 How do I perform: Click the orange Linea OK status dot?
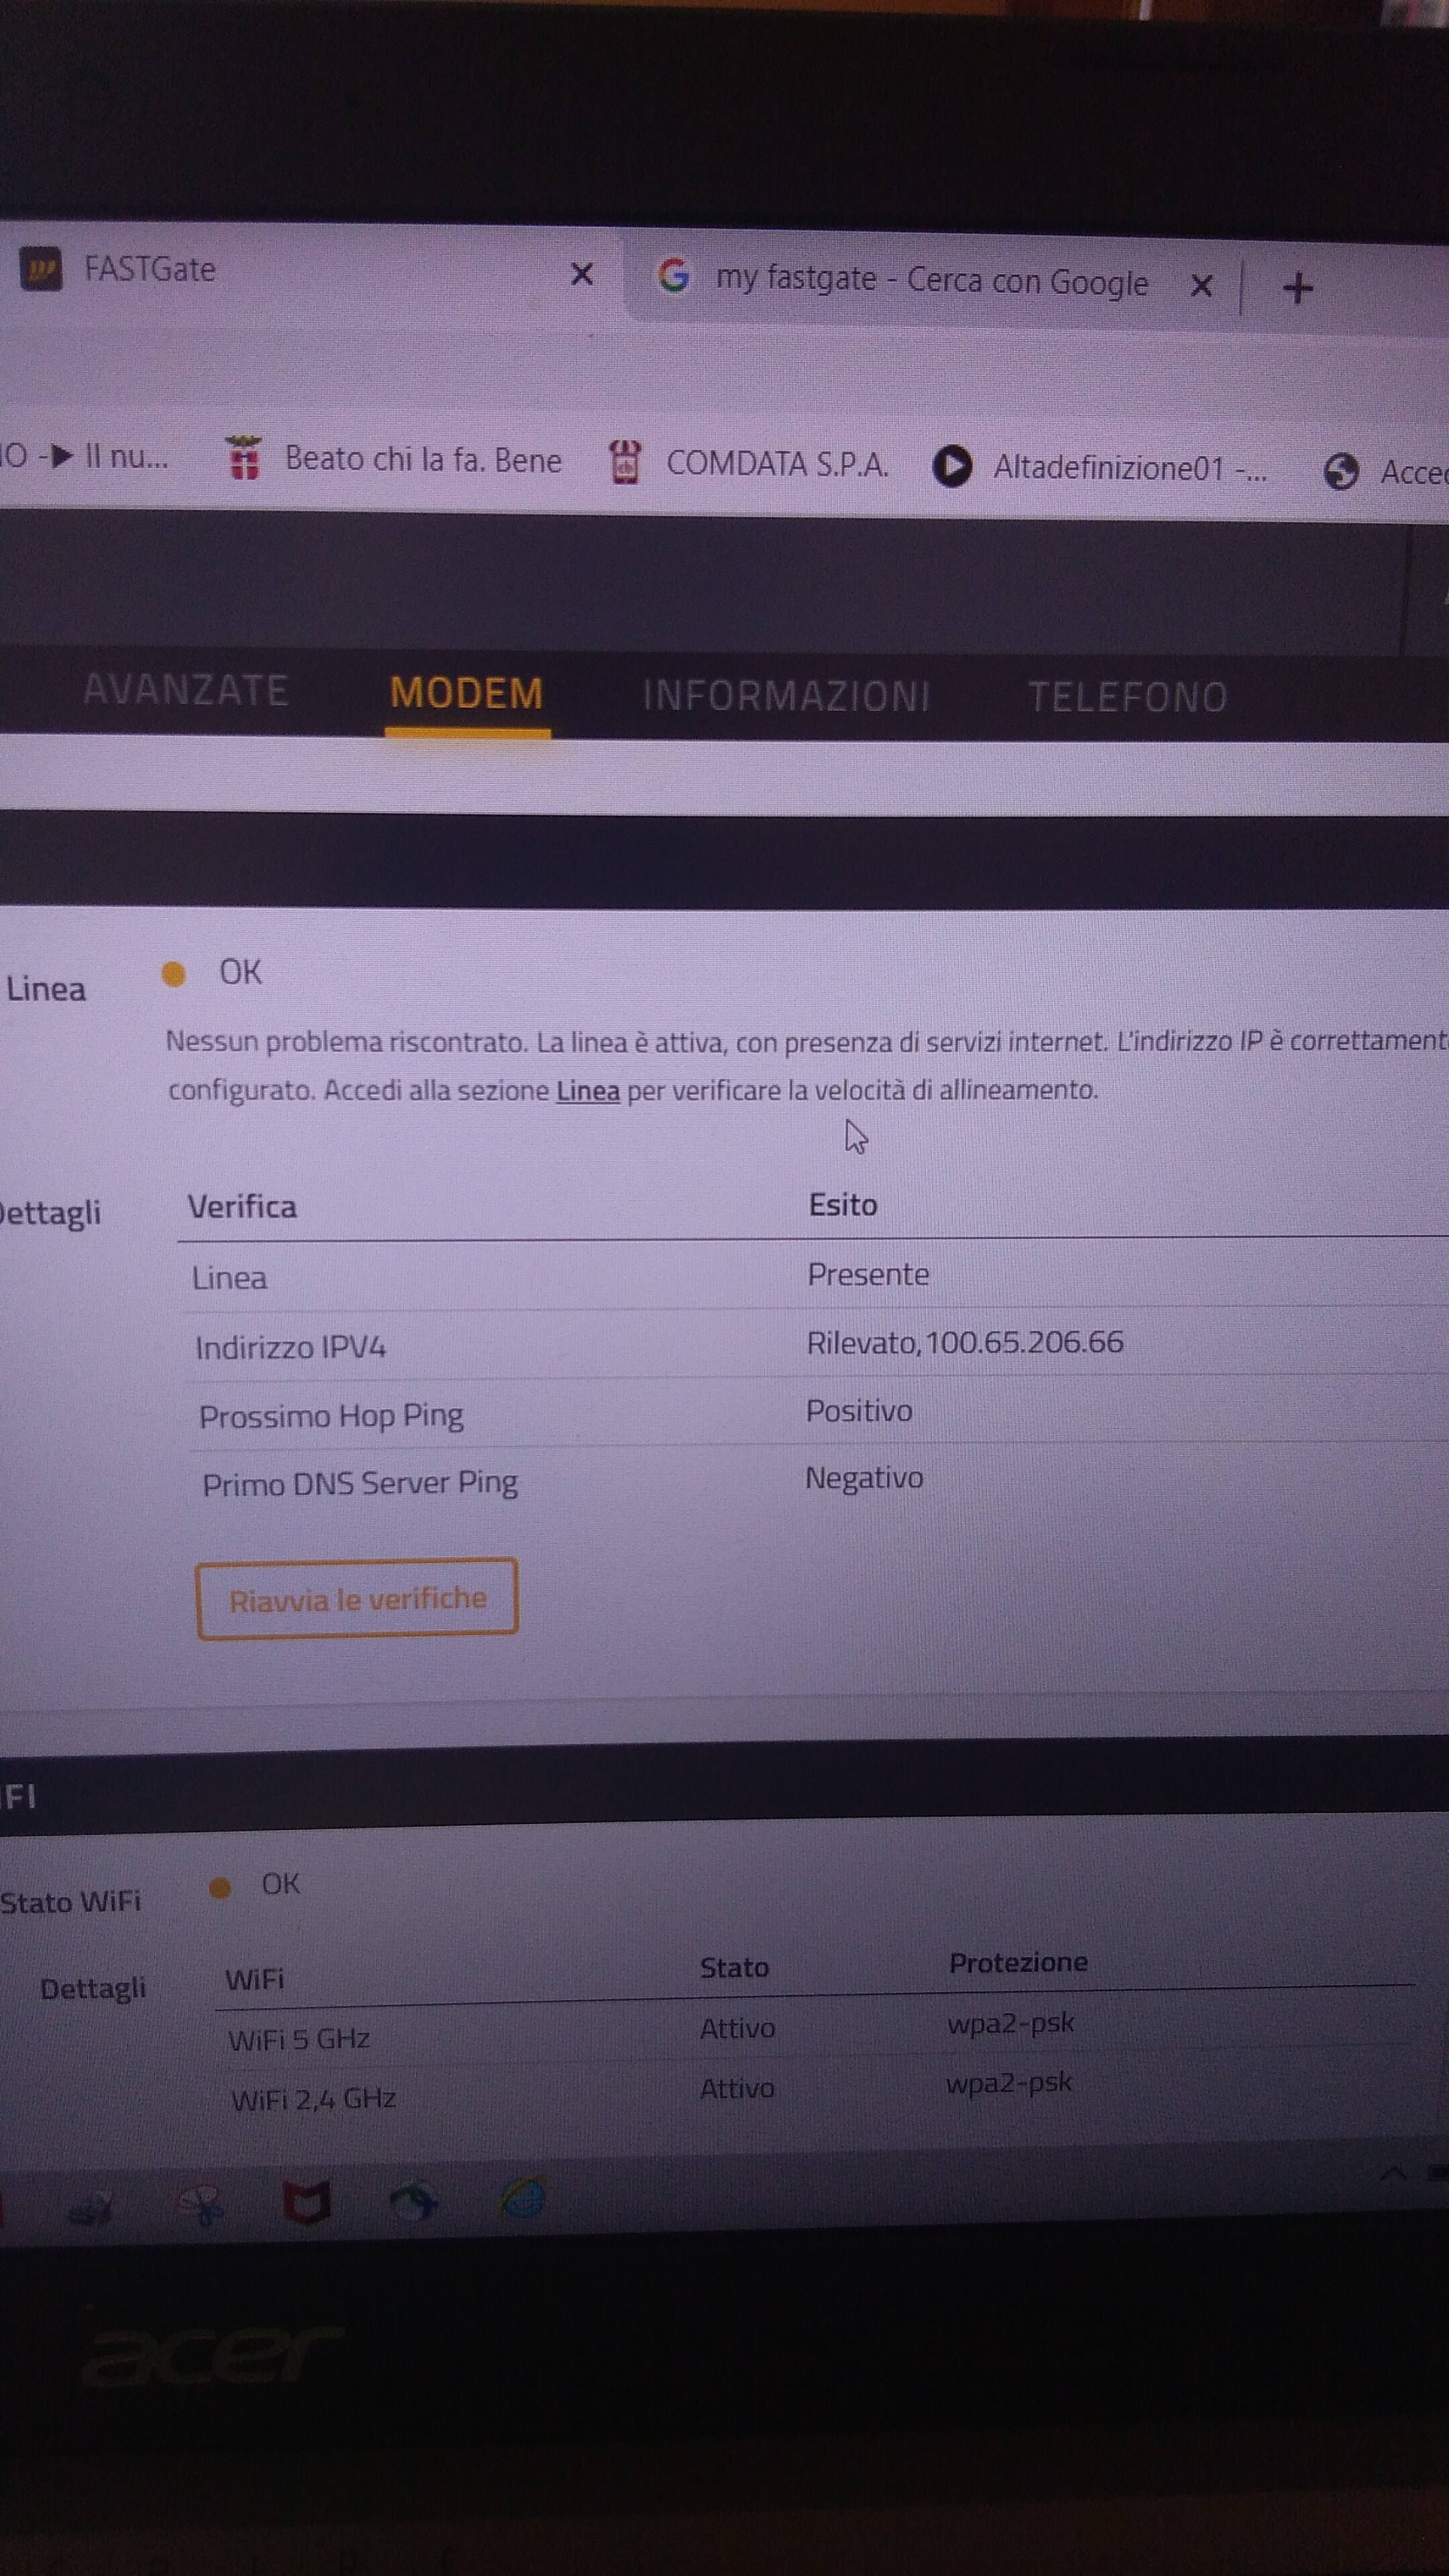(x=174, y=974)
